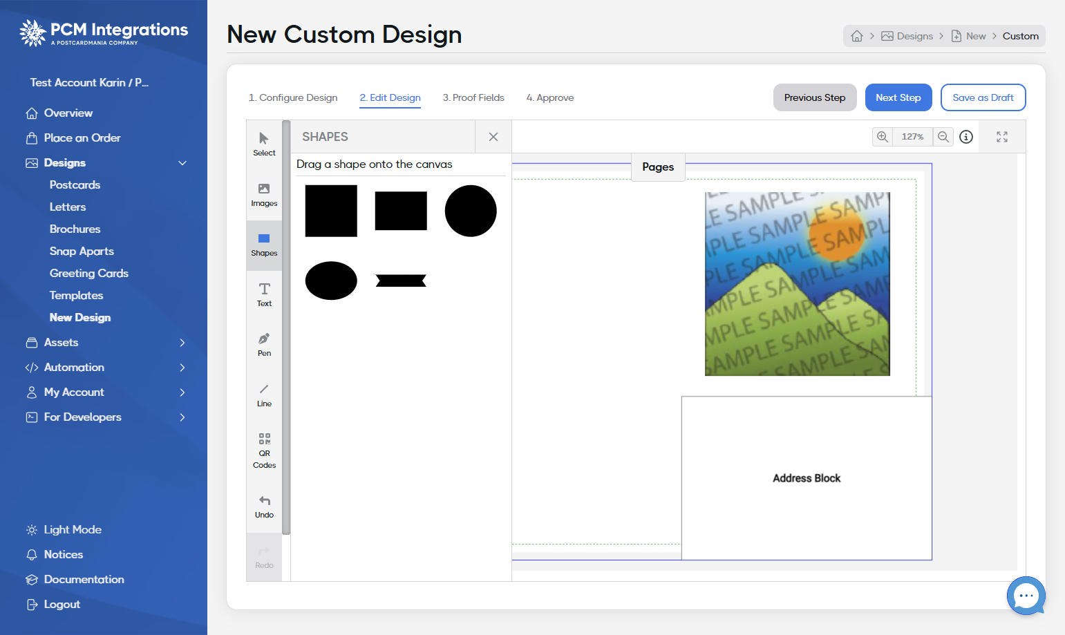Undo the last design change

tap(264, 506)
